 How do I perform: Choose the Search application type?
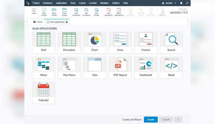(x=171, y=43)
